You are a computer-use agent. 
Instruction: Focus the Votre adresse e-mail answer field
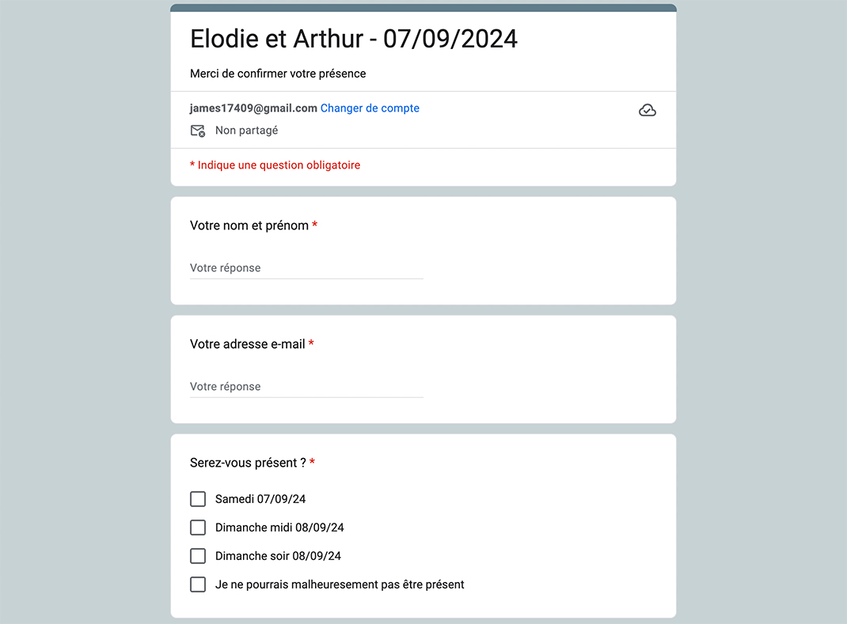click(x=306, y=387)
